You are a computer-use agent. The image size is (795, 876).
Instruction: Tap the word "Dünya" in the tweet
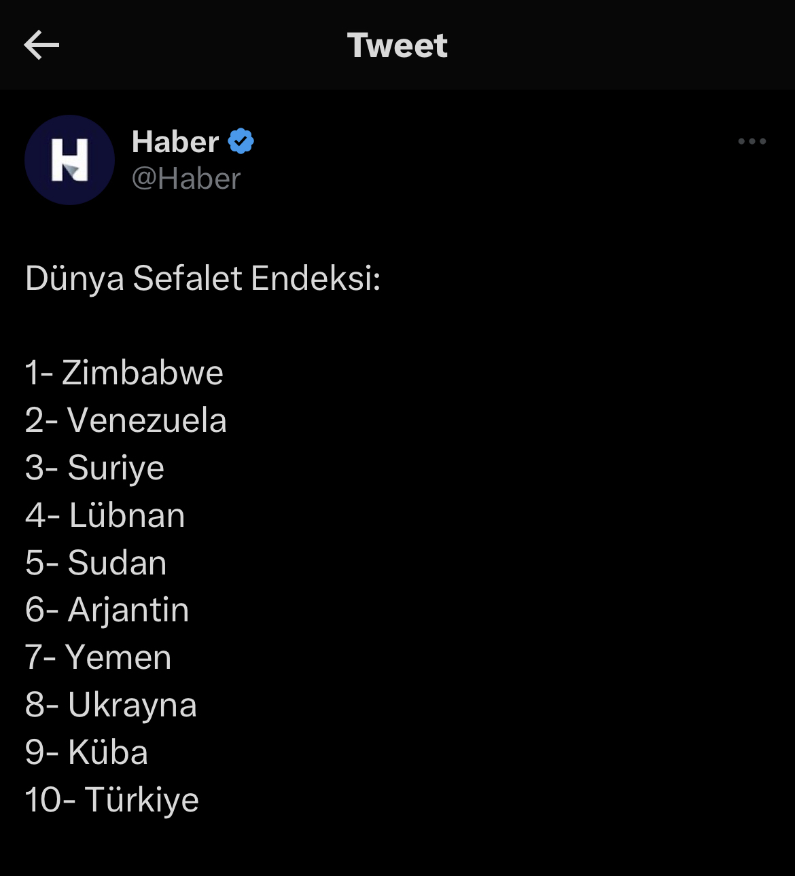[x=74, y=278]
